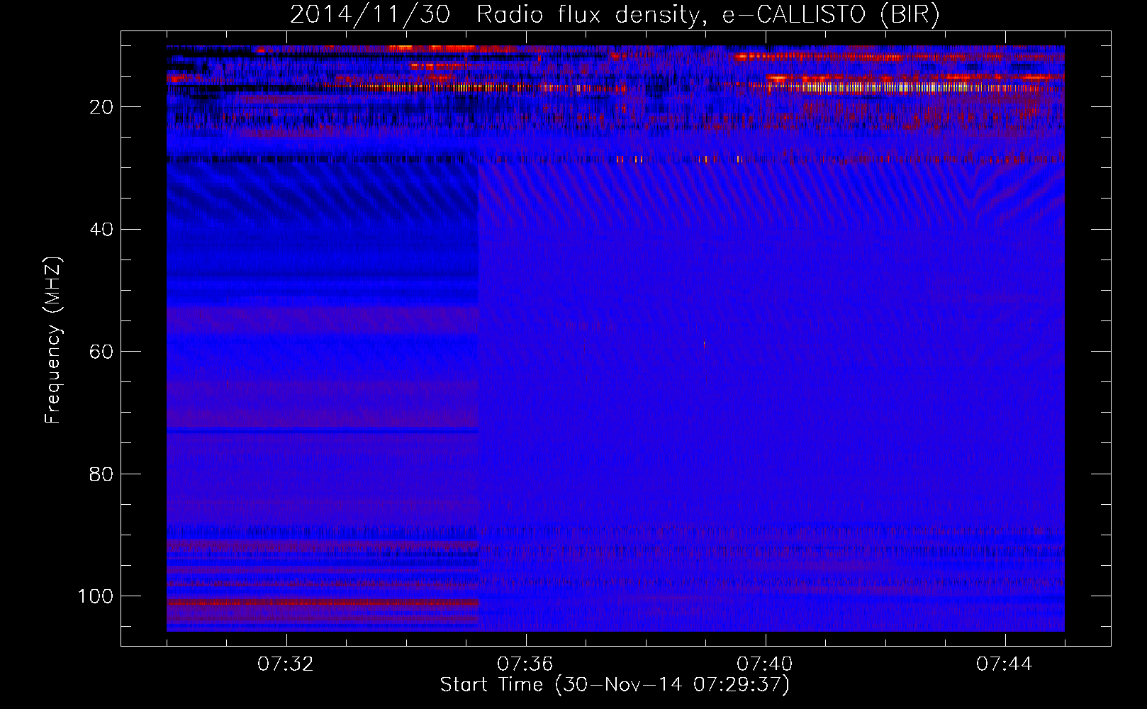
Task: Click the Start Time axis label text
Action: tap(615, 684)
